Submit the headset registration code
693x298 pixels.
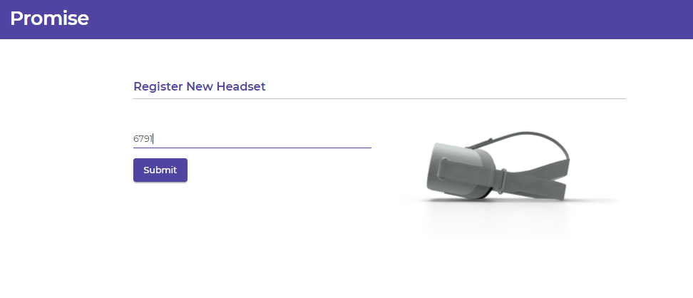coord(160,170)
